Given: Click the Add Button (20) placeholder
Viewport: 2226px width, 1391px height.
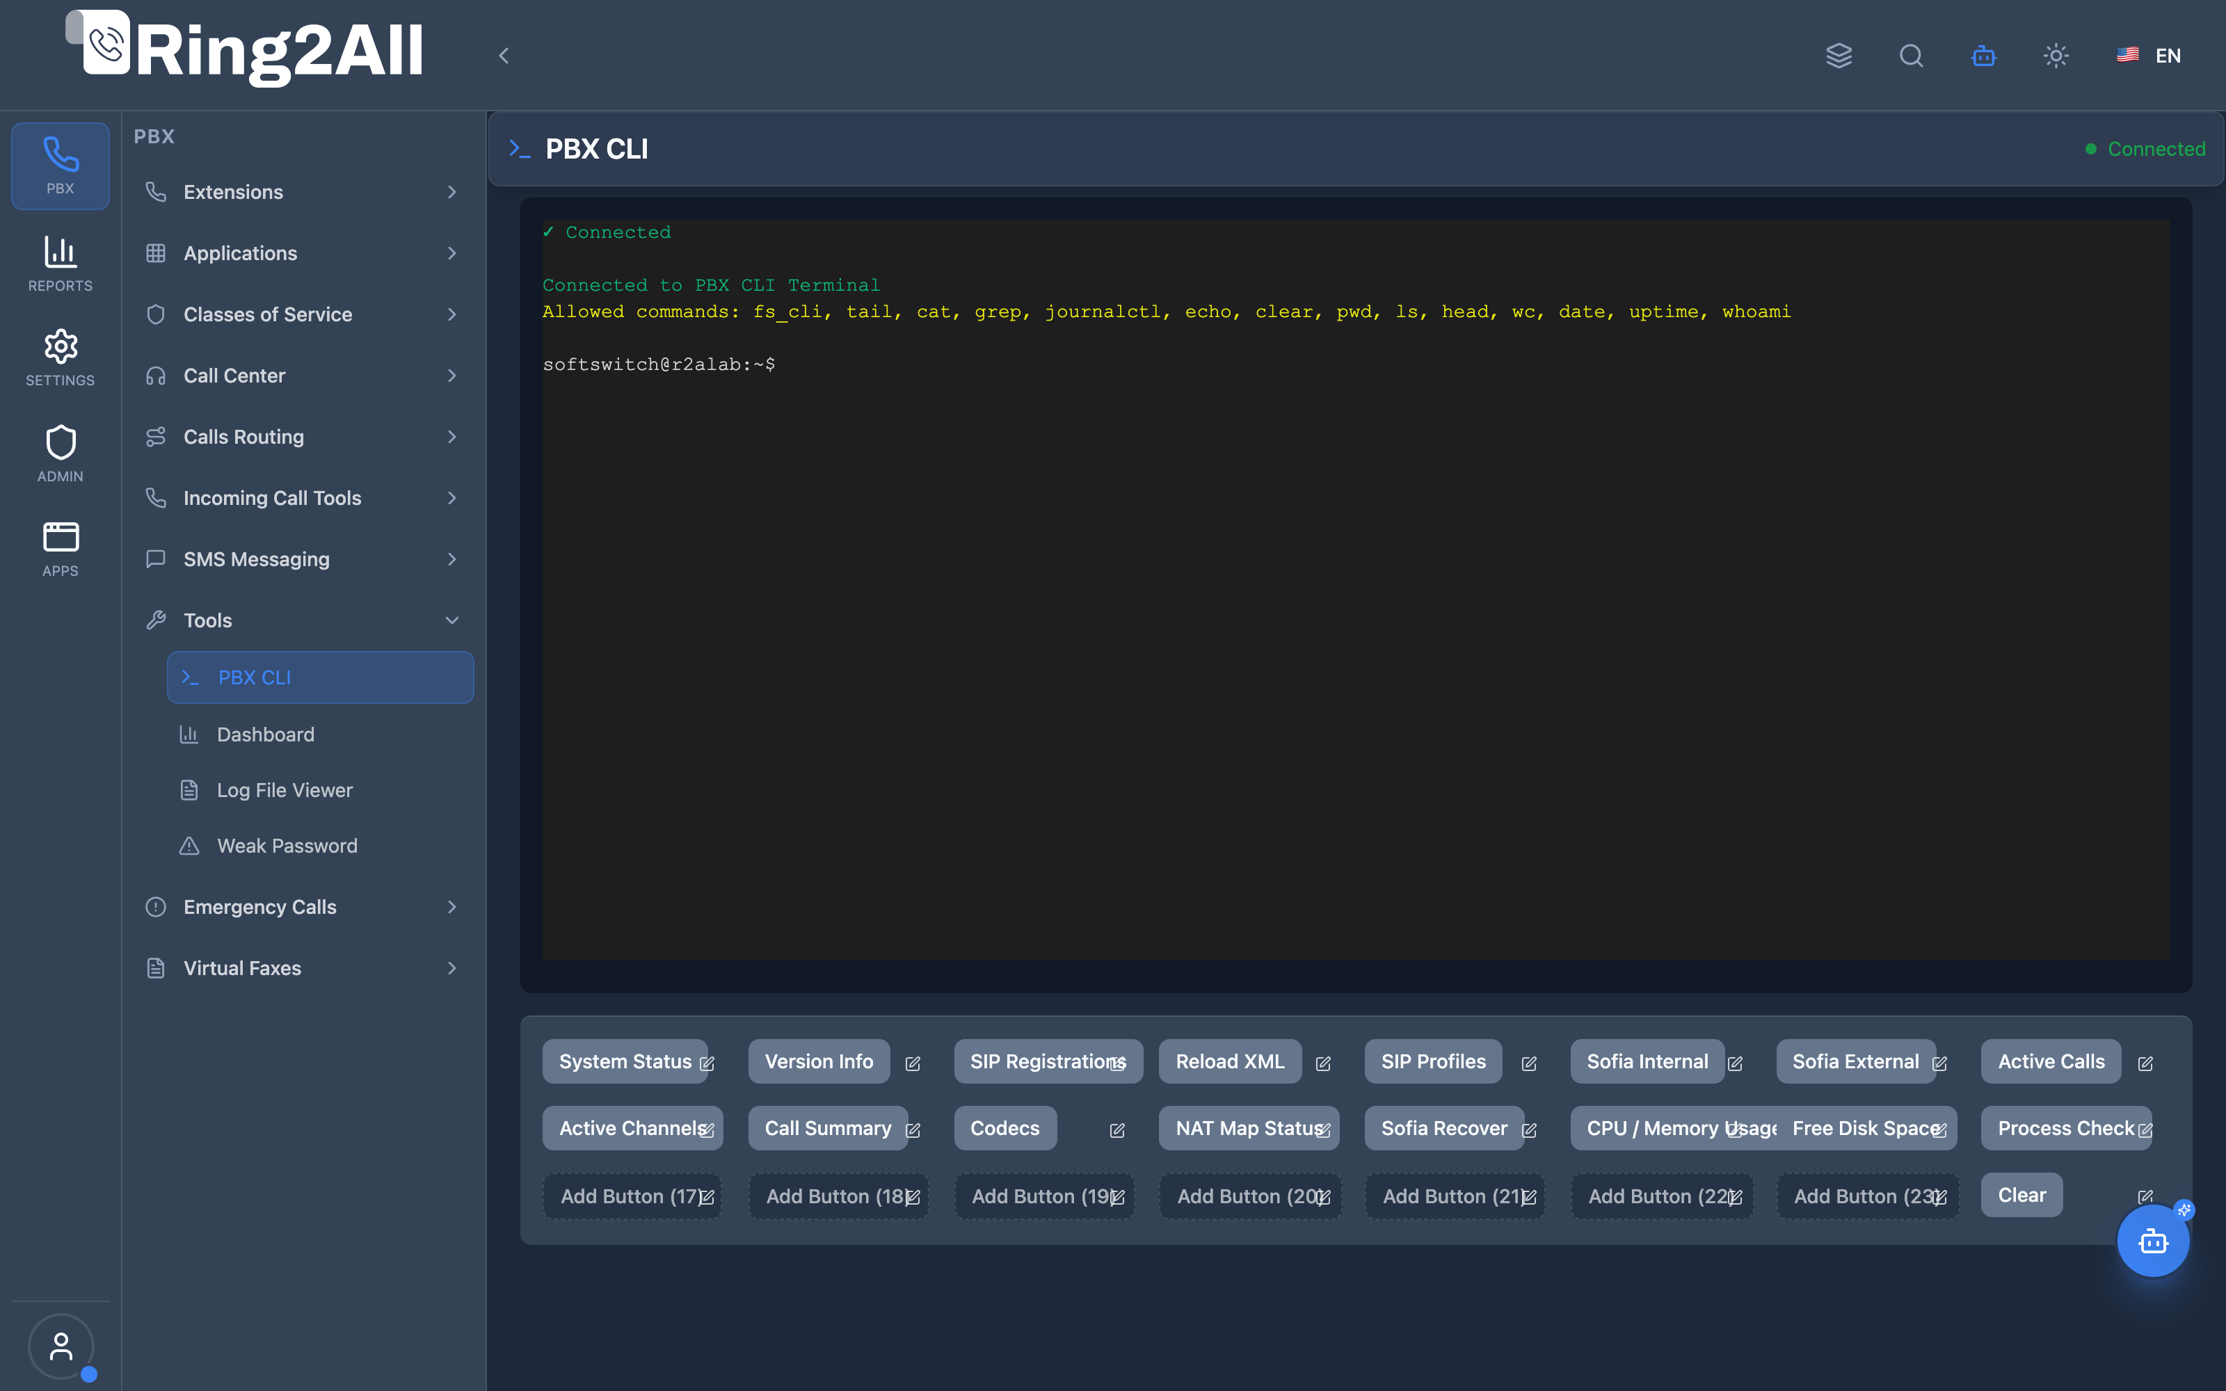Looking at the screenshot, I should point(1249,1196).
